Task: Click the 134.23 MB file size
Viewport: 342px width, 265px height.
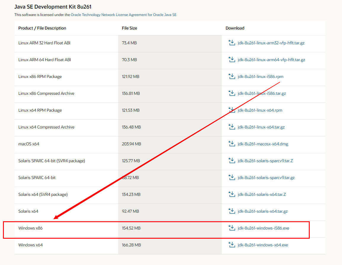Action: pos(131,194)
